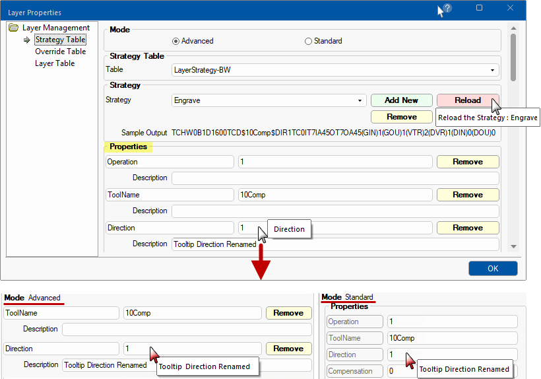Select the Advanced mode radio button
Viewport: 541px width, 379px height.
click(176, 41)
